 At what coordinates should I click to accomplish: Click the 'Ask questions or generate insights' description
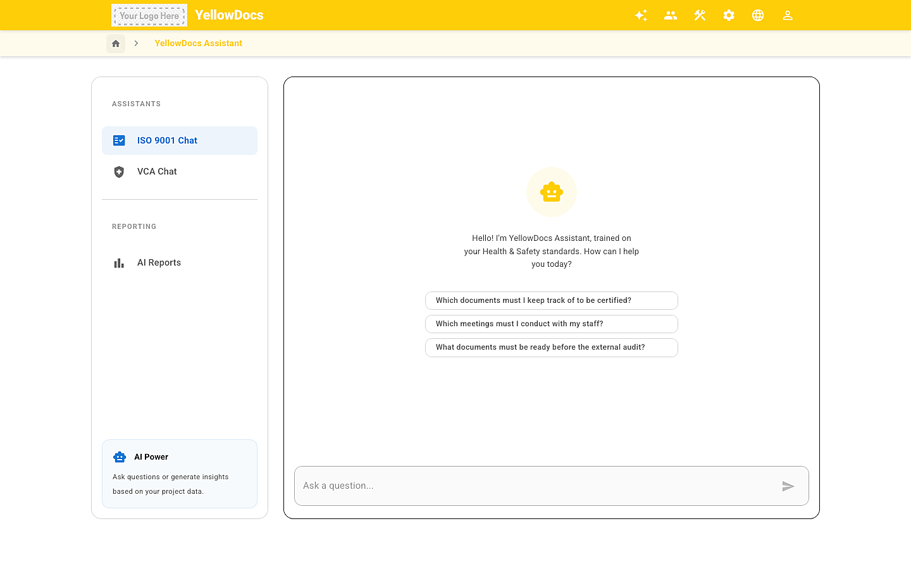171,484
